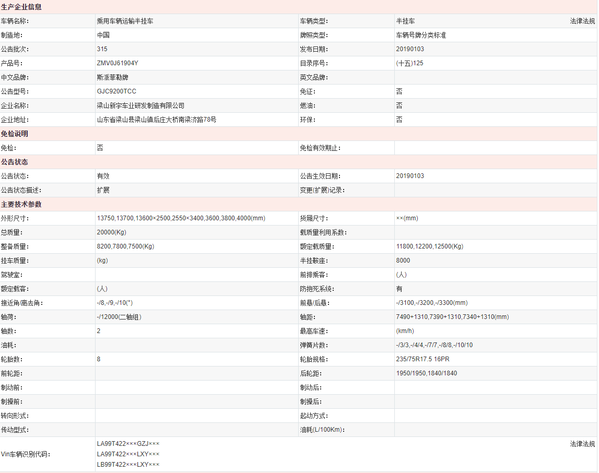Click the model value GJC9200TCC
Screen dimensions: 599x473
click(116, 91)
